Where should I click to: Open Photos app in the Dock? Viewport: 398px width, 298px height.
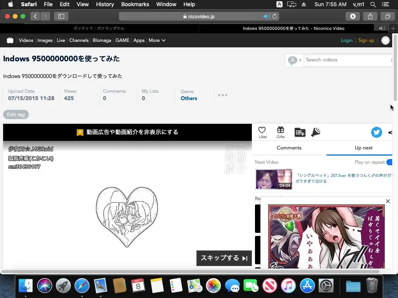click(213, 286)
